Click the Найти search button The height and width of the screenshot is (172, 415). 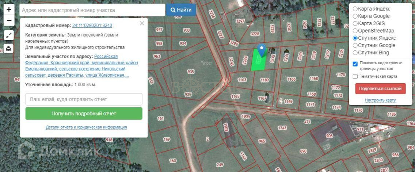click(x=181, y=10)
